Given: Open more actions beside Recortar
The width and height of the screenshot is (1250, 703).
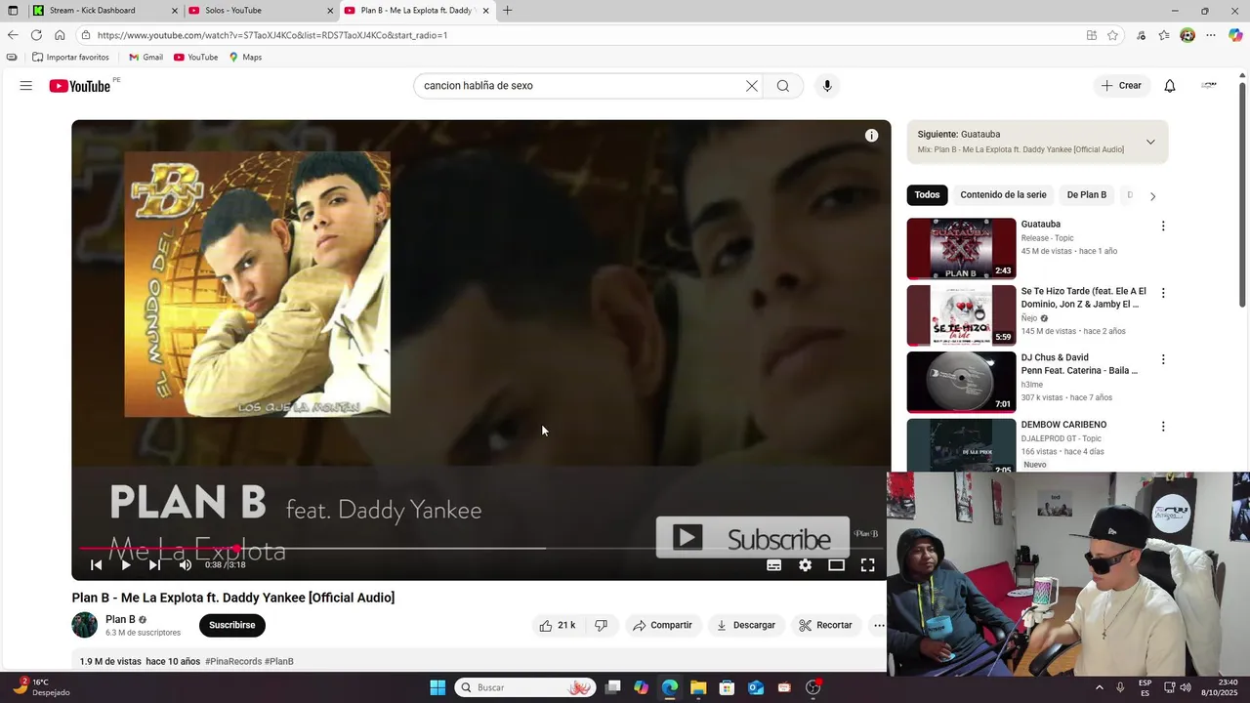Looking at the screenshot, I should (x=879, y=625).
